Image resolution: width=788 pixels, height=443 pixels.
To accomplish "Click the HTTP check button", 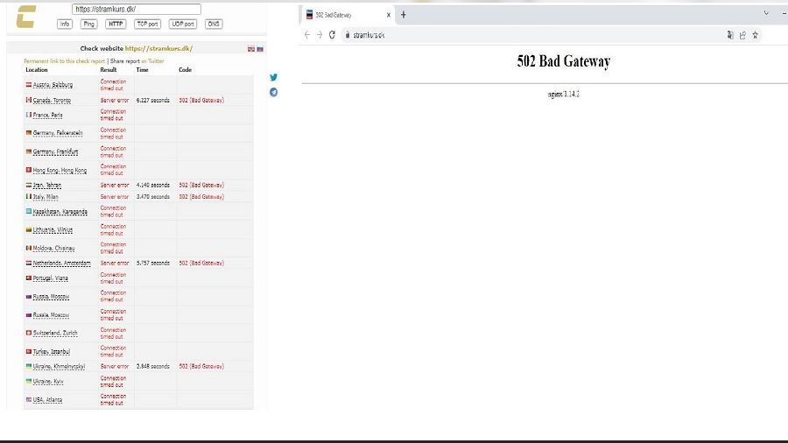I will click(x=116, y=24).
